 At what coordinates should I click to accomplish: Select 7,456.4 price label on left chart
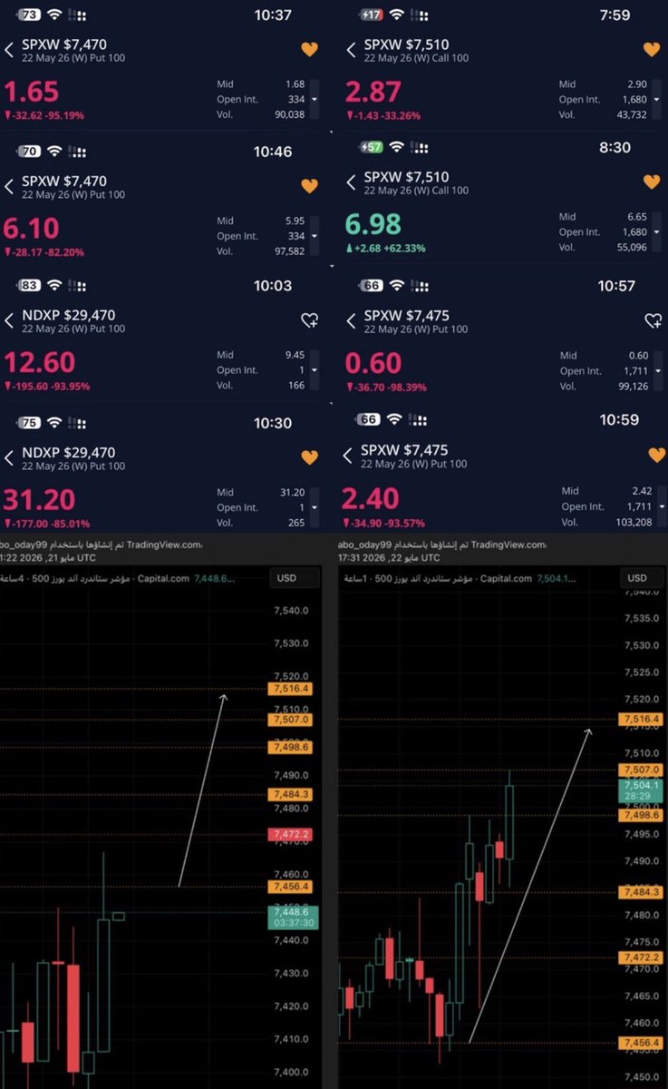coord(290,887)
